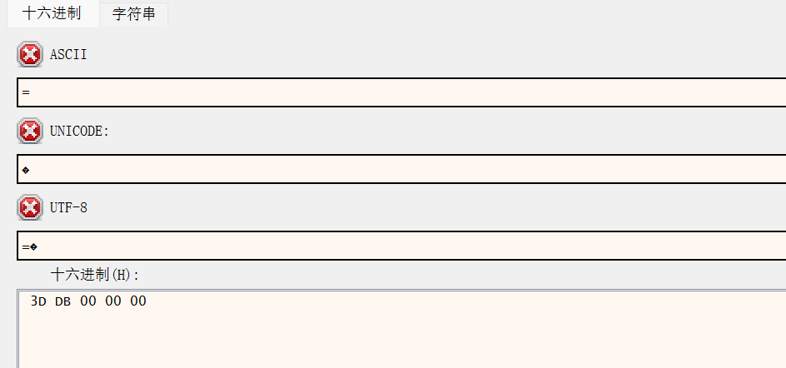Click the red X icon beside ASCII
Viewport: 786px width, 368px height.
click(x=29, y=55)
